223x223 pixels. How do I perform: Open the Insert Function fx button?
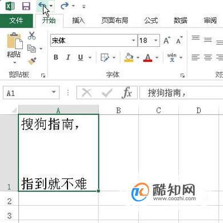tap(127, 93)
